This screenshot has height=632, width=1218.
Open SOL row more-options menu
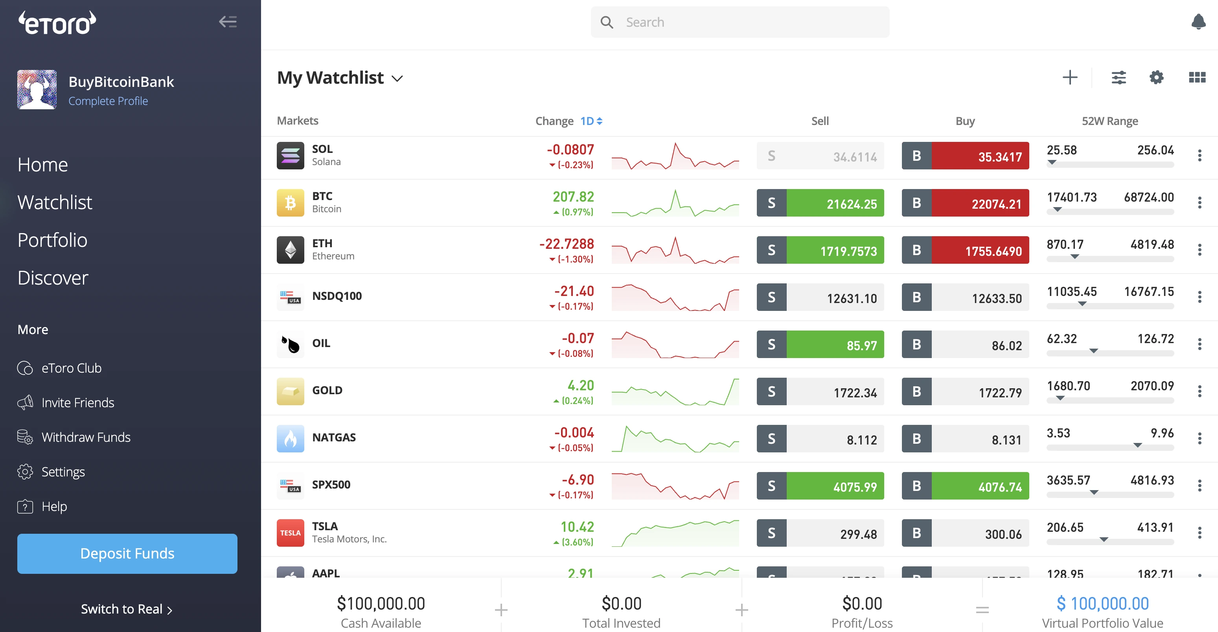(x=1200, y=156)
